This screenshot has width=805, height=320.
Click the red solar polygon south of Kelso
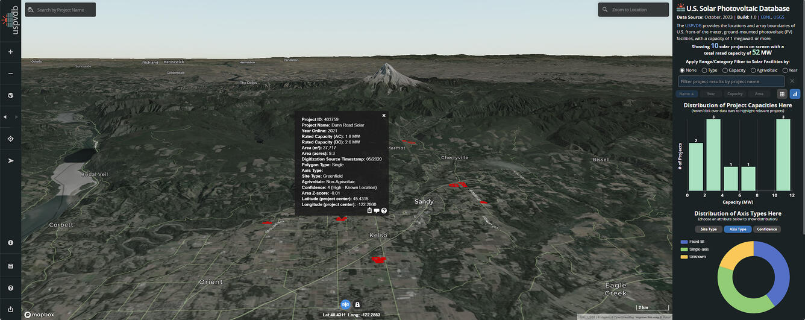pos(378,260)
